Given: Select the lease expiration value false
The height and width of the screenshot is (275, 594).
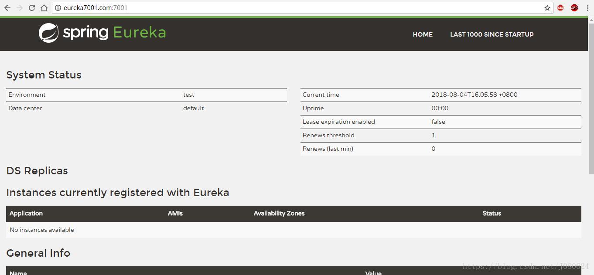Looking at the screenshot, I should click(x=438, y=122).
